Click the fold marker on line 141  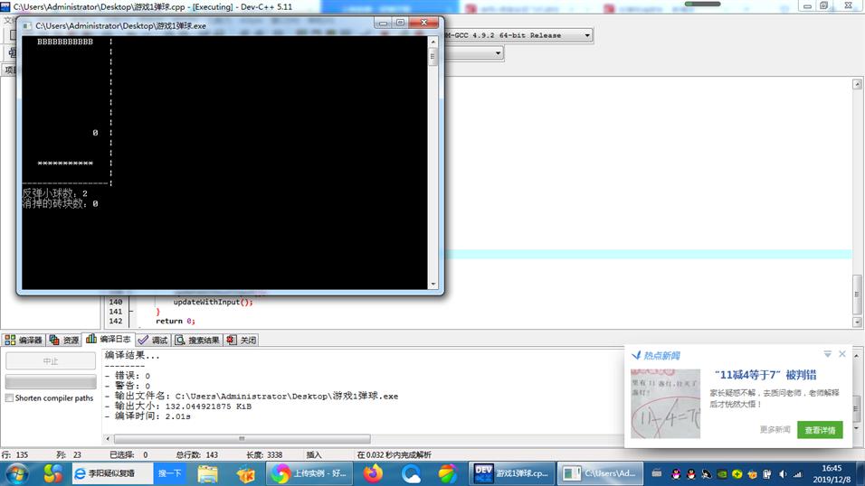pos(130,312)
